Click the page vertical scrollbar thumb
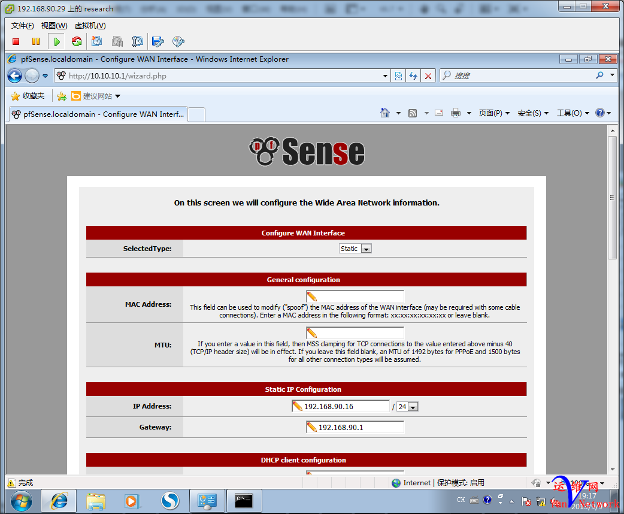Image resolution: width=624 pixels, height=514 pixels. [x=612, y=198]
